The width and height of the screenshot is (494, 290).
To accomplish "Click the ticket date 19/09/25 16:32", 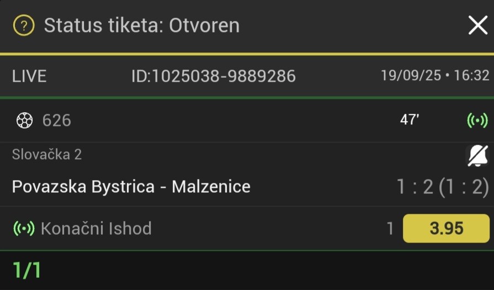I will (x=435, y=76).
